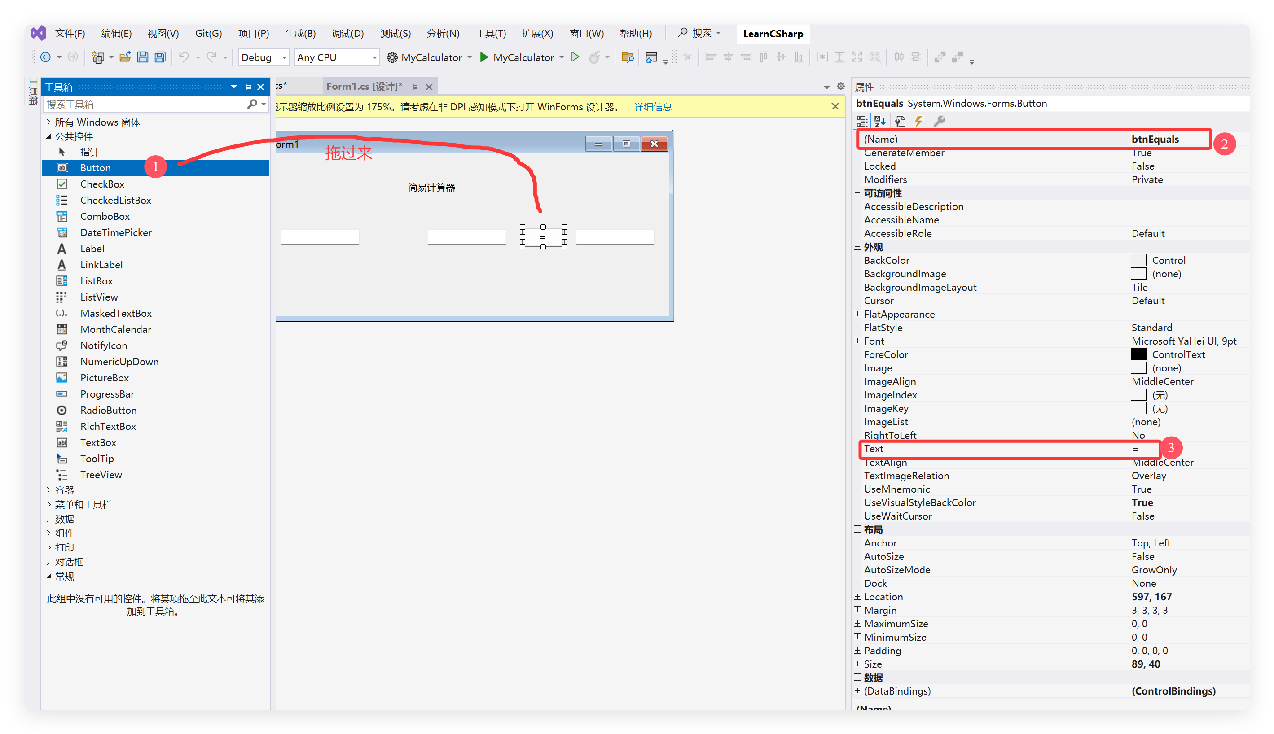Click the redo arrow icon
Viewport: 1274px width, 734px height.
pos(212,57)
